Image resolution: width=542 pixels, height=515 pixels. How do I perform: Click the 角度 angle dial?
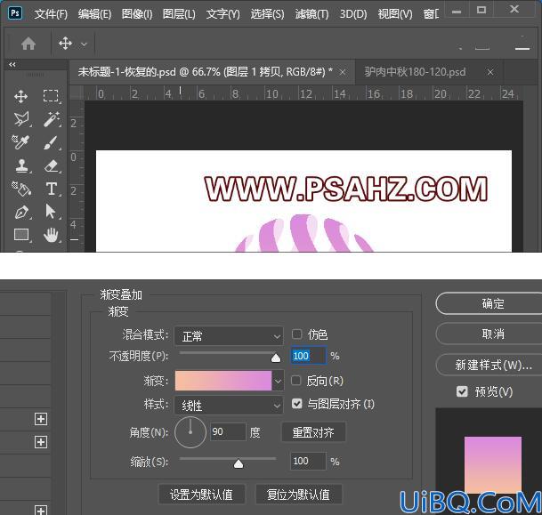[190, 432]
